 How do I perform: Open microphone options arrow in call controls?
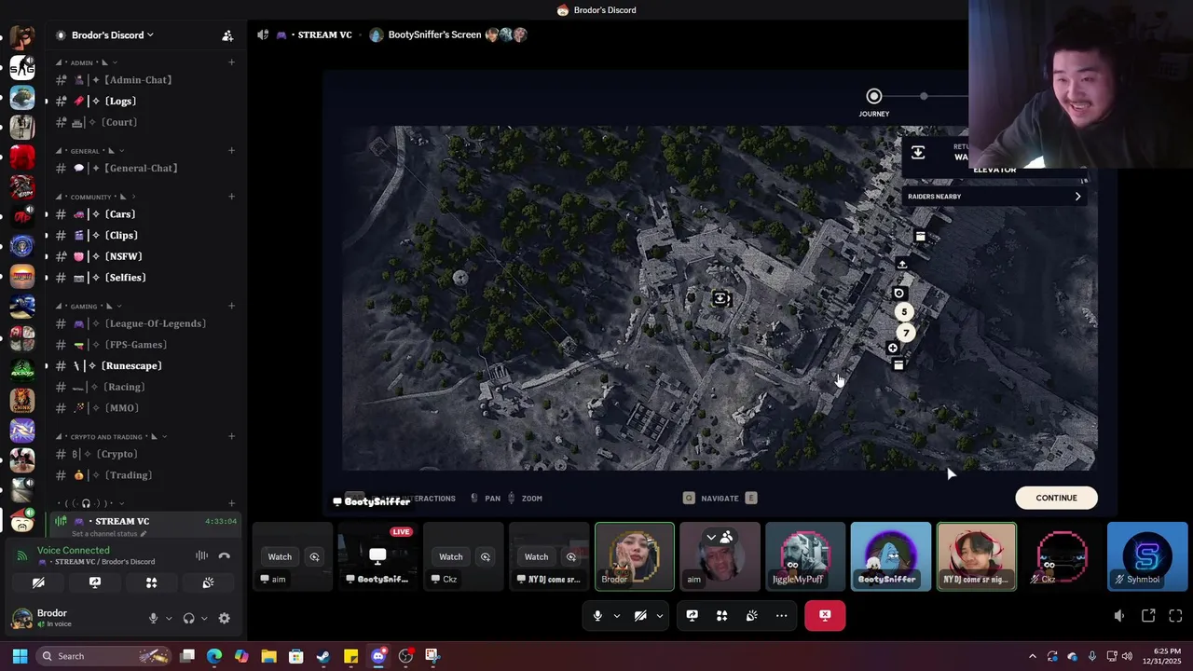coord(616,615)
